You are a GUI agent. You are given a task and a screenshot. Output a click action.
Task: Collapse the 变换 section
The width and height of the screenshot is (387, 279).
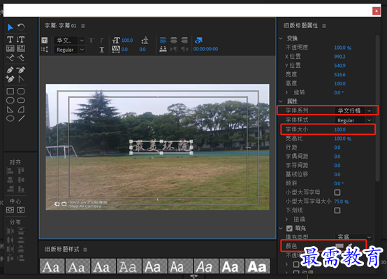[281, 38]
